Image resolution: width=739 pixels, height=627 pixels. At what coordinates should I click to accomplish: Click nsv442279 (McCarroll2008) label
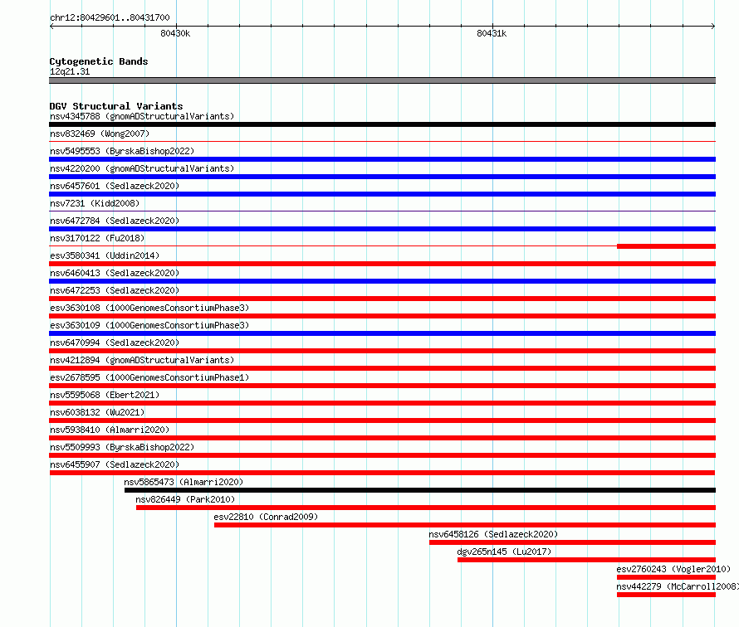(x=678, y=586)
